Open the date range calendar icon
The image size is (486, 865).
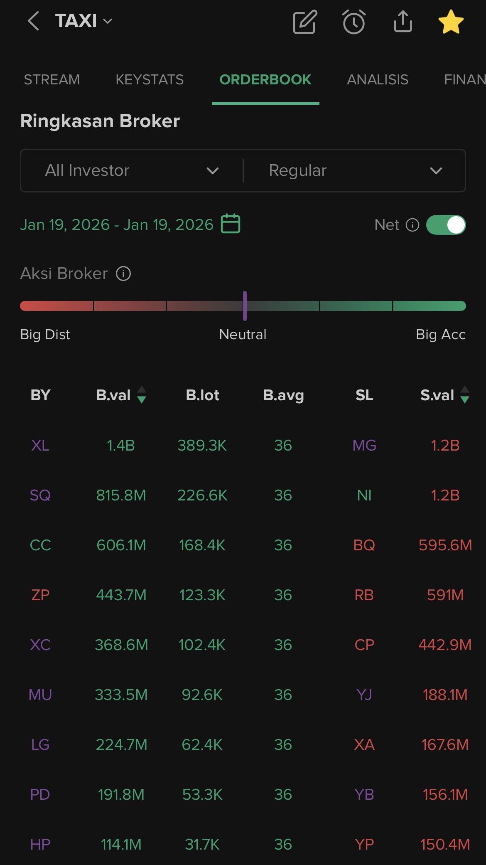231,224
